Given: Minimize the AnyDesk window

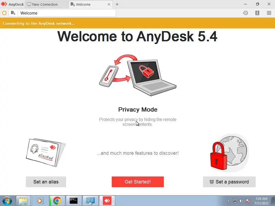Looking at the screenshot, I should point(245,4).
